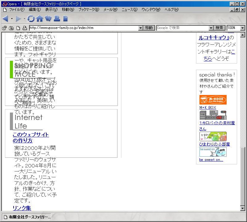Go forward with the Forward arrow
This screenshot has width=247, height=222.
(x=18, y=18)
